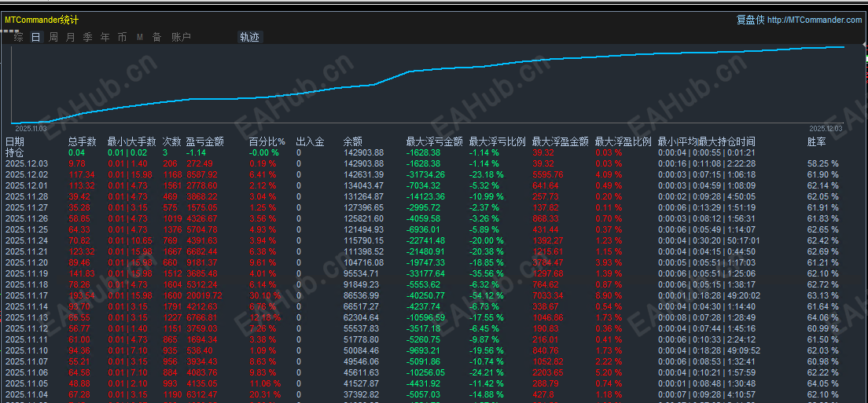
Task: Switch to the 季 quarterly tab
Action: point(87,37)
